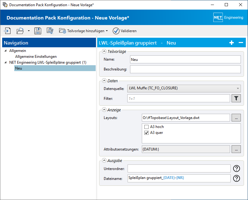Minimize the Documentation Pack window
The height and width of the screenshot is (200, 248).
pyautogui.click(x=212, y=5)
